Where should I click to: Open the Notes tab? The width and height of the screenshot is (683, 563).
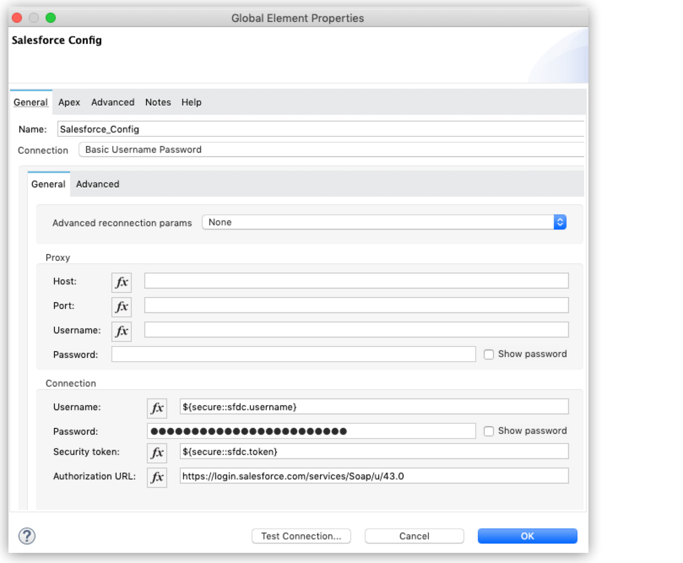point(157,102)
